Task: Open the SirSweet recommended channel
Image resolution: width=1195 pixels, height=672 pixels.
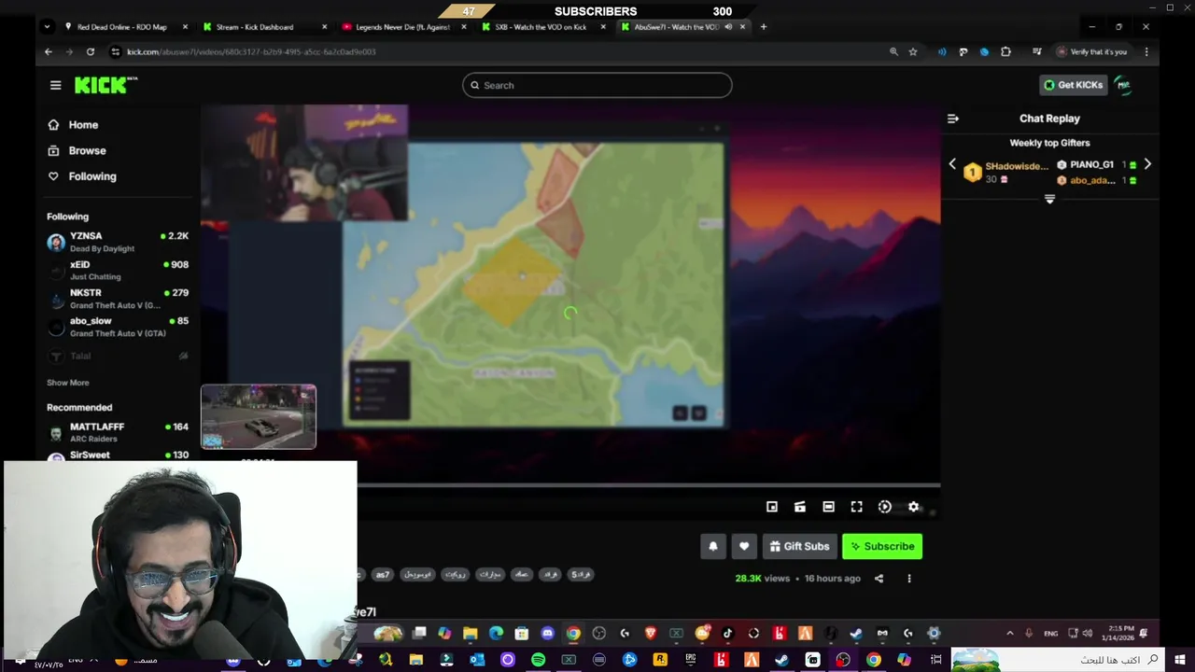Action: tap(117, 455)
